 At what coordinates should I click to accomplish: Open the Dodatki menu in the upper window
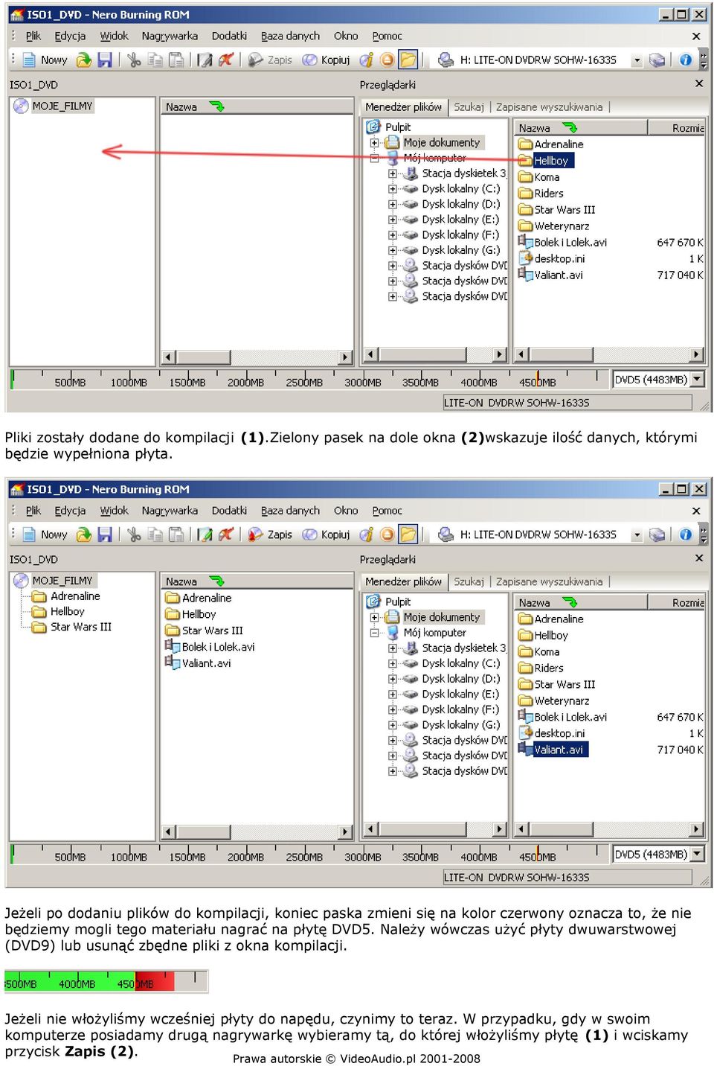pyautogui.click(x=229, y=36)
